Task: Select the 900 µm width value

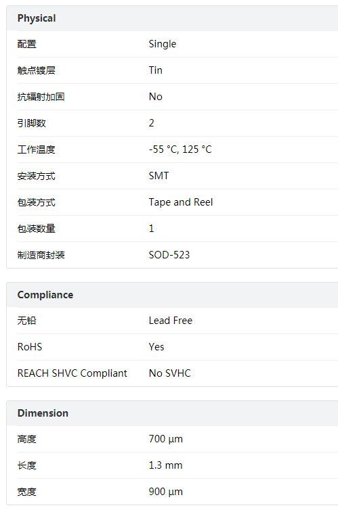Action: point(166,492)
